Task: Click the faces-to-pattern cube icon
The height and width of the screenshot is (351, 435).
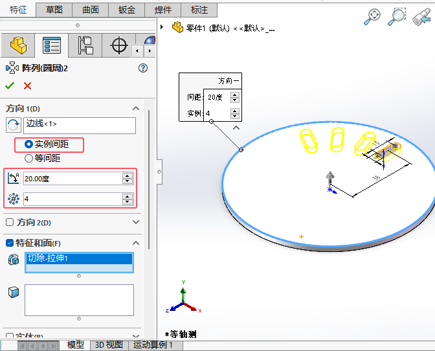Action: click(14, 292)
